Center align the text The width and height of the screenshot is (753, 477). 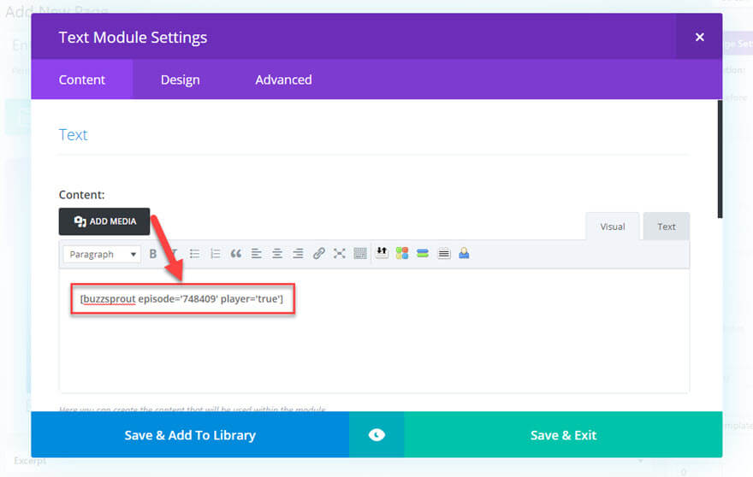coord(277,254)
